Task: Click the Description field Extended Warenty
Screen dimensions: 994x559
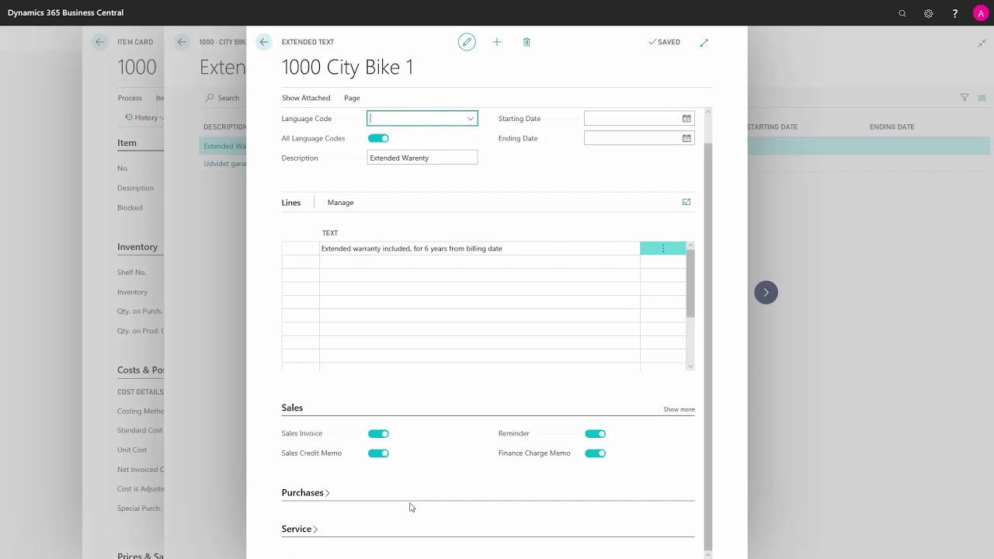Action: coord(422,158)
